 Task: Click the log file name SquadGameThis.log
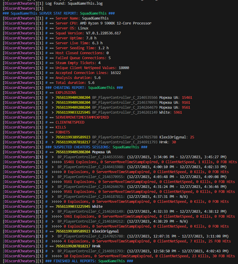(x=85, y=3)
